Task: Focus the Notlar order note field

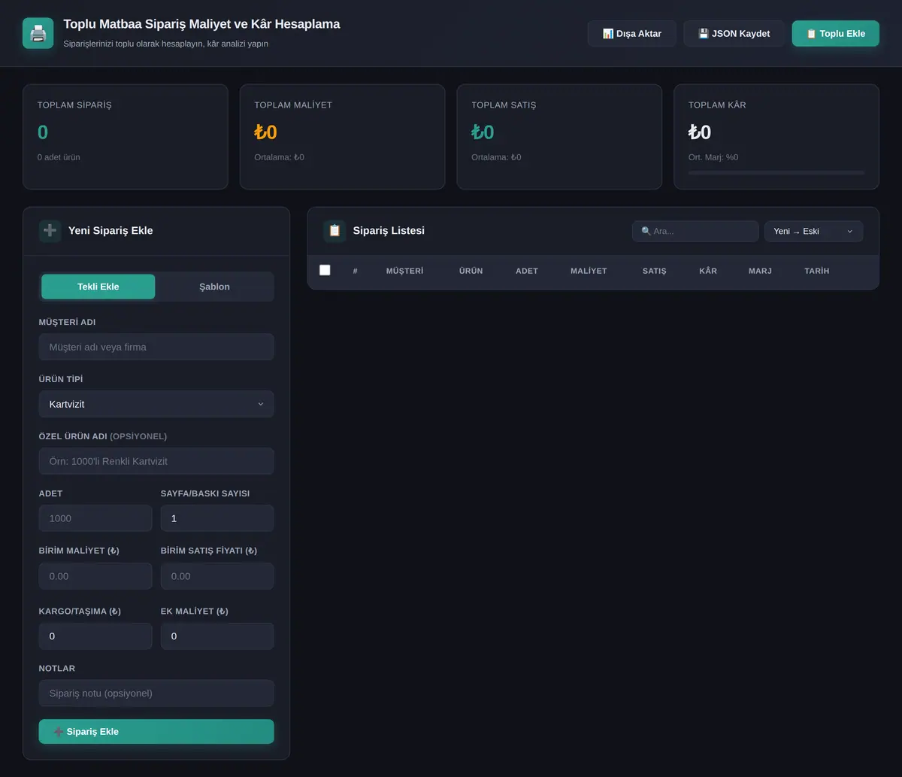Action: pos(156,694)
